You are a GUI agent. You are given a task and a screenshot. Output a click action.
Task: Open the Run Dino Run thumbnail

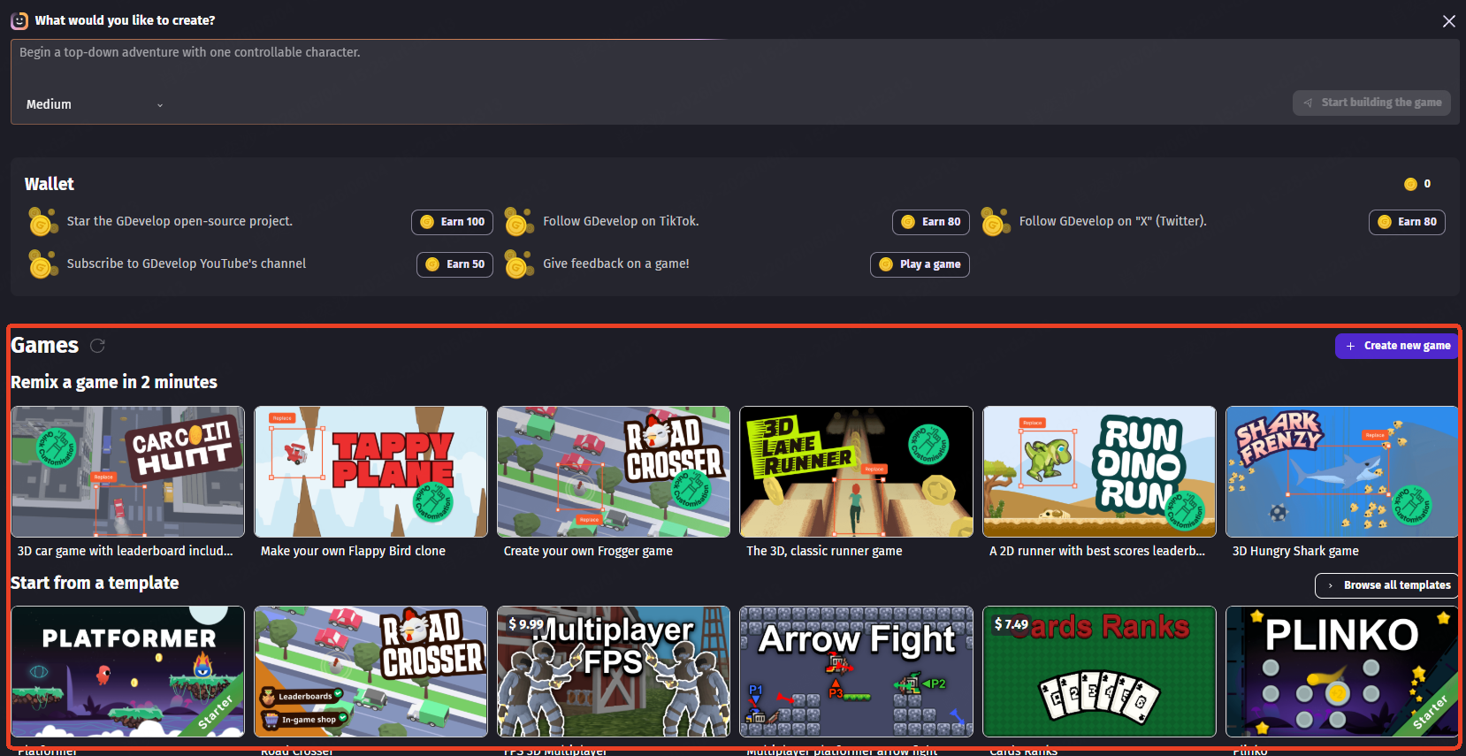1099,472
